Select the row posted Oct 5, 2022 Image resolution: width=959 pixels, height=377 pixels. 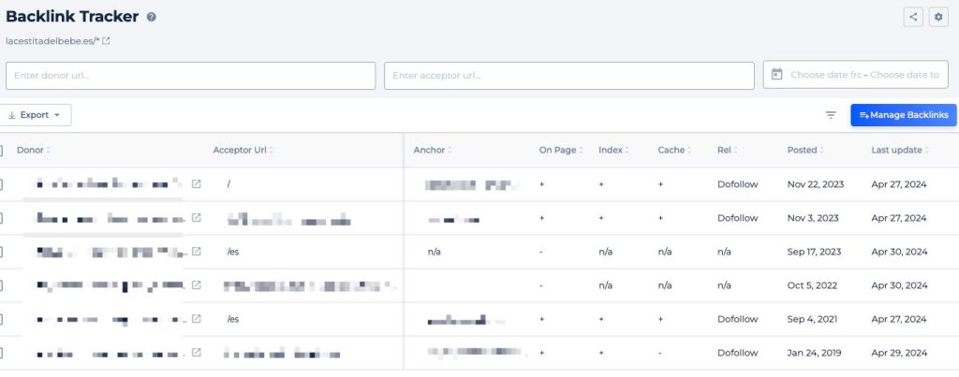(x=1, y=284)
